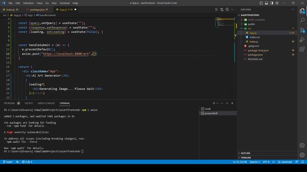
Task: Open .gitignore in the Explorer
Action: [253, 46]
